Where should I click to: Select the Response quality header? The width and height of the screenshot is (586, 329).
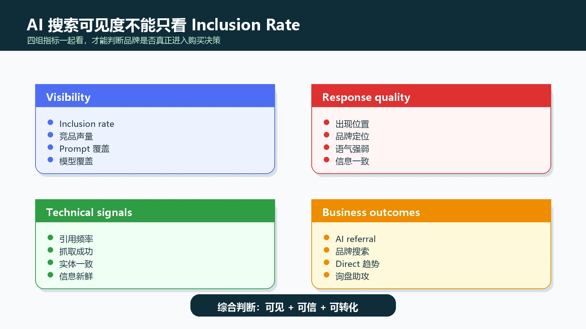(x=431, y=96)
